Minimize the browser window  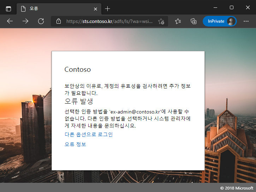215,7
